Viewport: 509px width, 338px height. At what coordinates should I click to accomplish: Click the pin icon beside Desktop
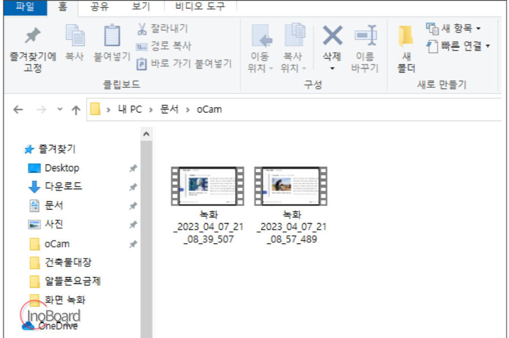(133, 168)
